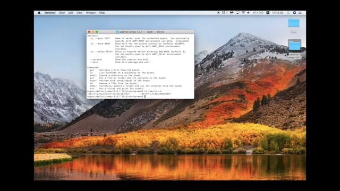Screen dimensions: 340x191
Task: Click the "Commands:" heading in Terminal
Action: 93,67
